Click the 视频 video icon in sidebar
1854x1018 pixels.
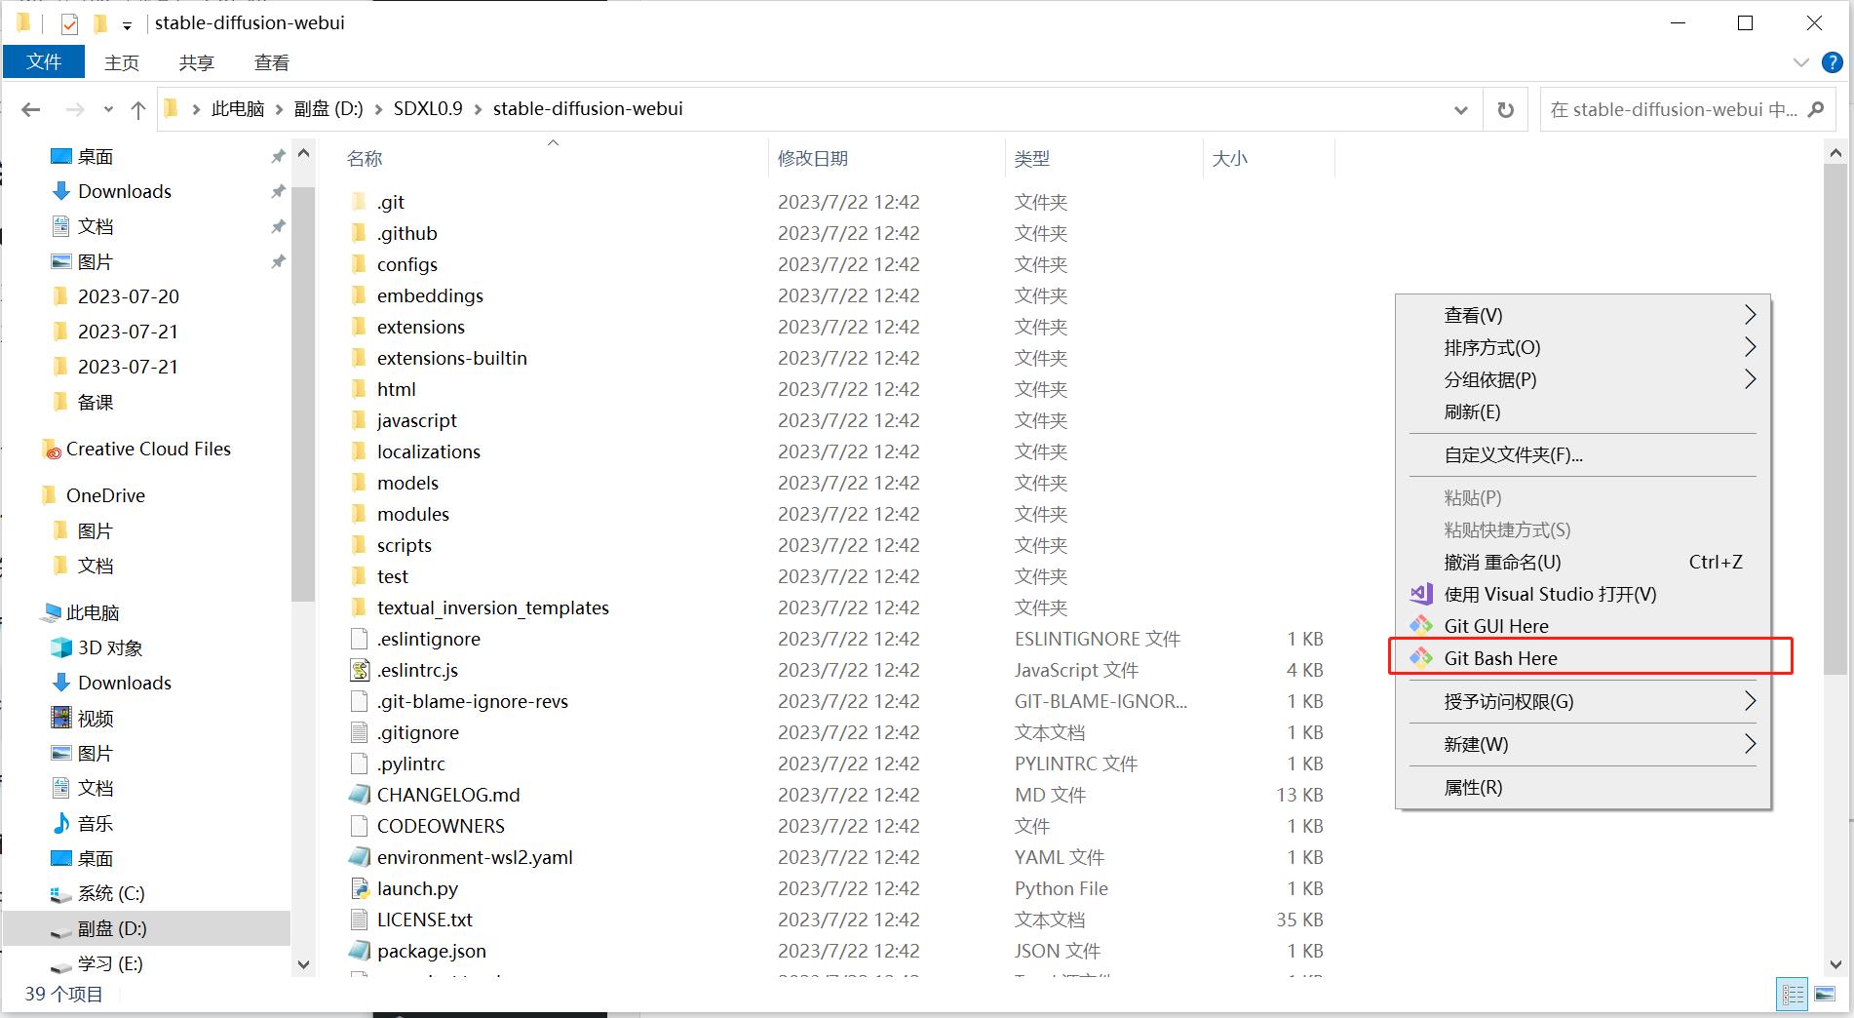[x=61, y=718]
